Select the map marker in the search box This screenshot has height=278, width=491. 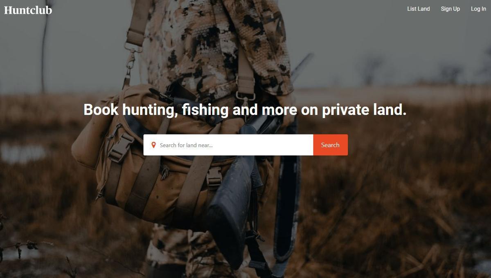point(153,145)
